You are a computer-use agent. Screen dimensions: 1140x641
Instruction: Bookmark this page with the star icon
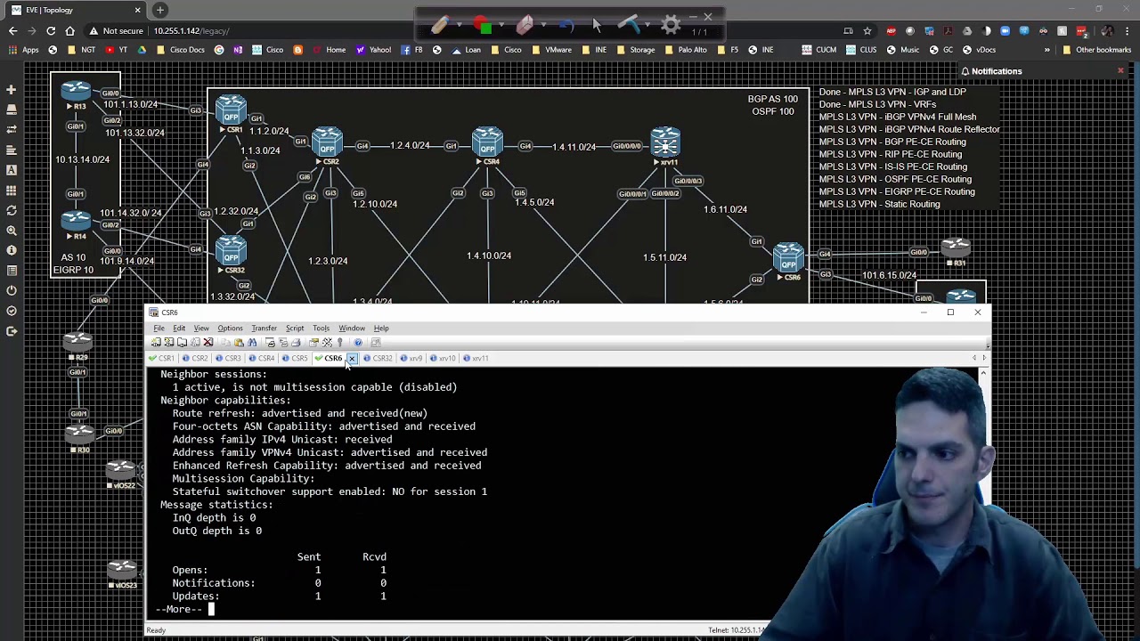[867, 30]
